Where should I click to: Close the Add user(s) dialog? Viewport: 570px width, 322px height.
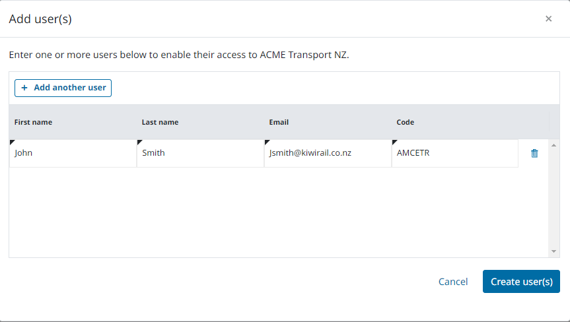point(548,18)
